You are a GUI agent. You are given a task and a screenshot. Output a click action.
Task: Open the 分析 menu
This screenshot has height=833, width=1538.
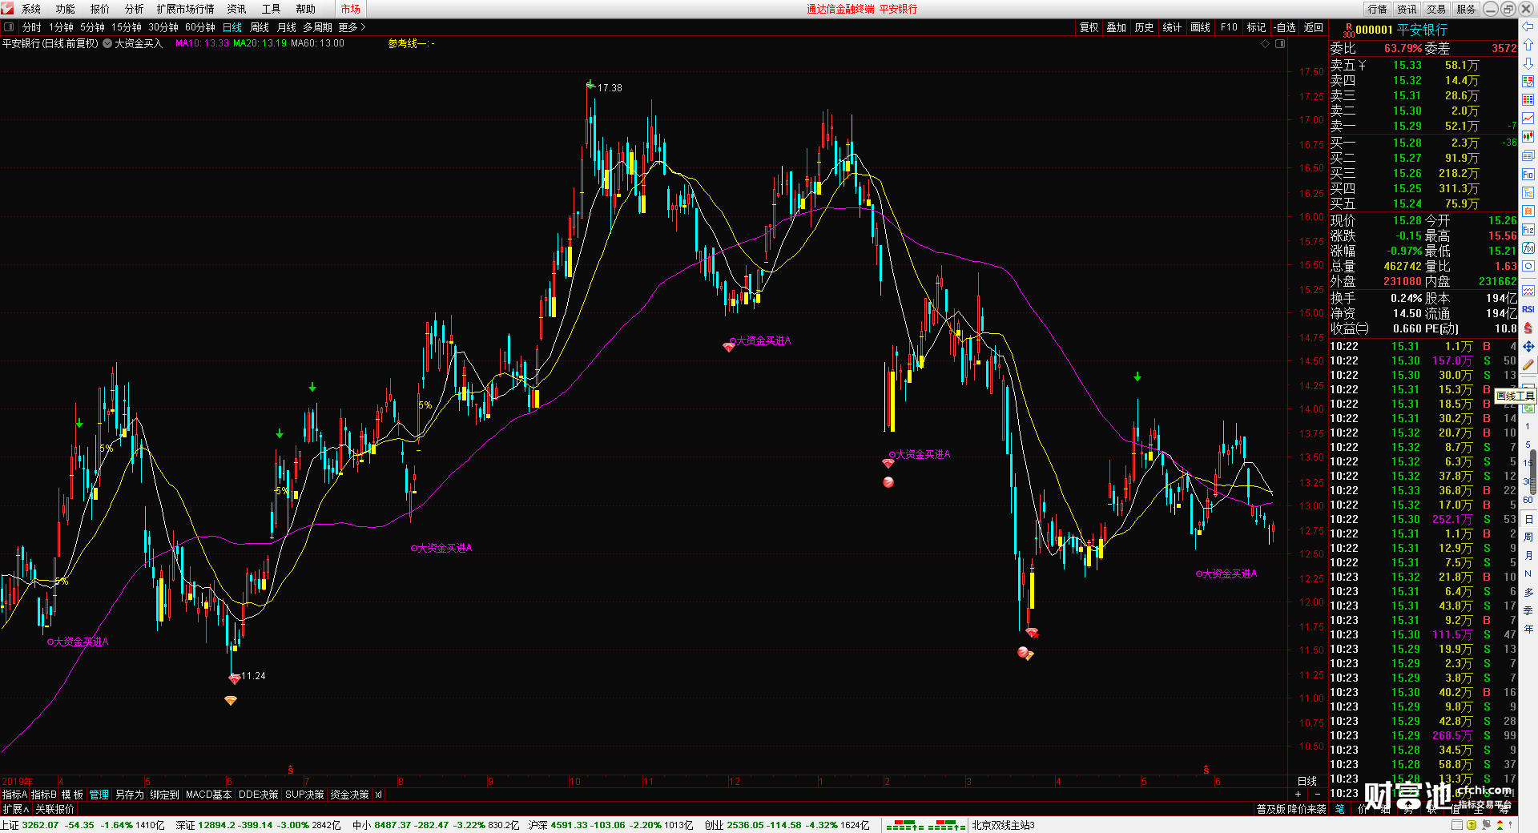pos(135,9)
